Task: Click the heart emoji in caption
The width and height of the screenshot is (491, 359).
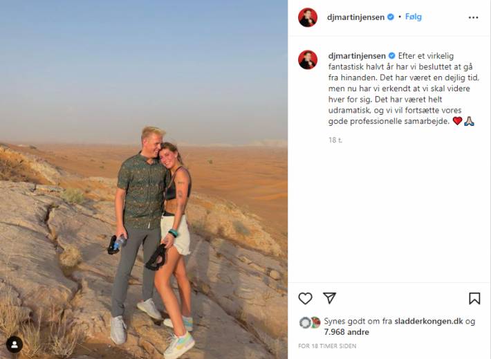Action: [x=457, y=121]
